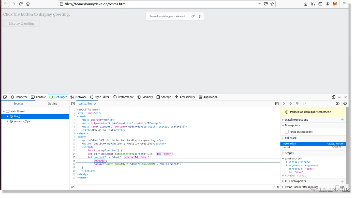This screenshot has height=198, width=356.
Task: Go back to the previous page
Action: (x=6, y=4)
